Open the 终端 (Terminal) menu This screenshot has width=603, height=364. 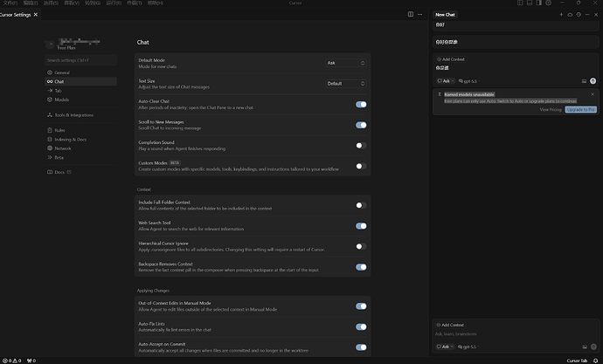point(135,3)
